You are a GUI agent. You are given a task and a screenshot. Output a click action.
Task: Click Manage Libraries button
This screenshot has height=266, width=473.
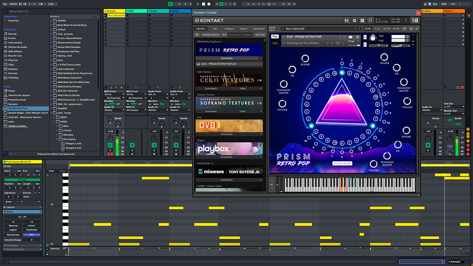[211, 35]
